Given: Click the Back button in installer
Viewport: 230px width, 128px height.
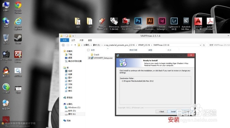Looking at the screenshot, I should click(x=161, y=112).
